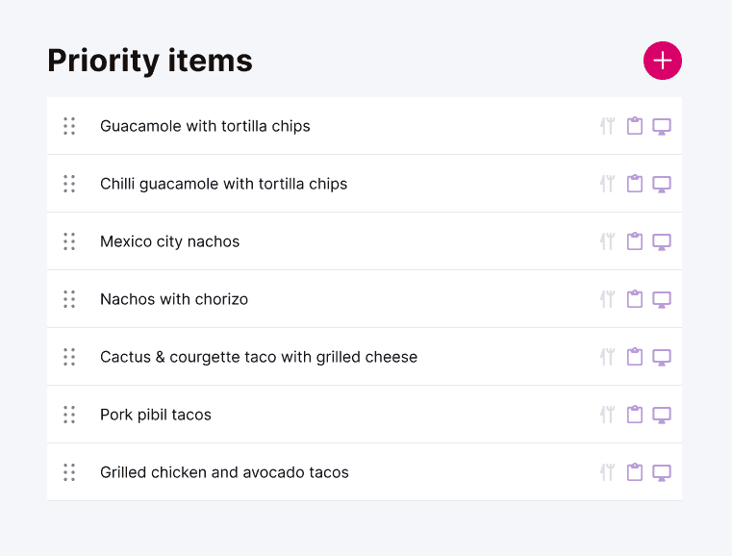Toggle cutlery icon for Guacamole with tortilla chips
The width and height of the screenshot is (732, 556).
click(607, 126)
